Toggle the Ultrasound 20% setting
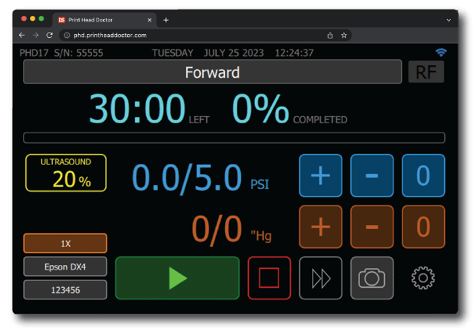This screenshot has width=475, height=332. pos(66,173)
